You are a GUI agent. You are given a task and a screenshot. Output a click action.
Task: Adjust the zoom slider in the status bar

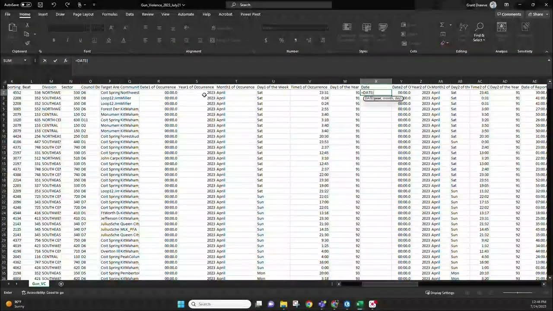click(x=517, y=293)
